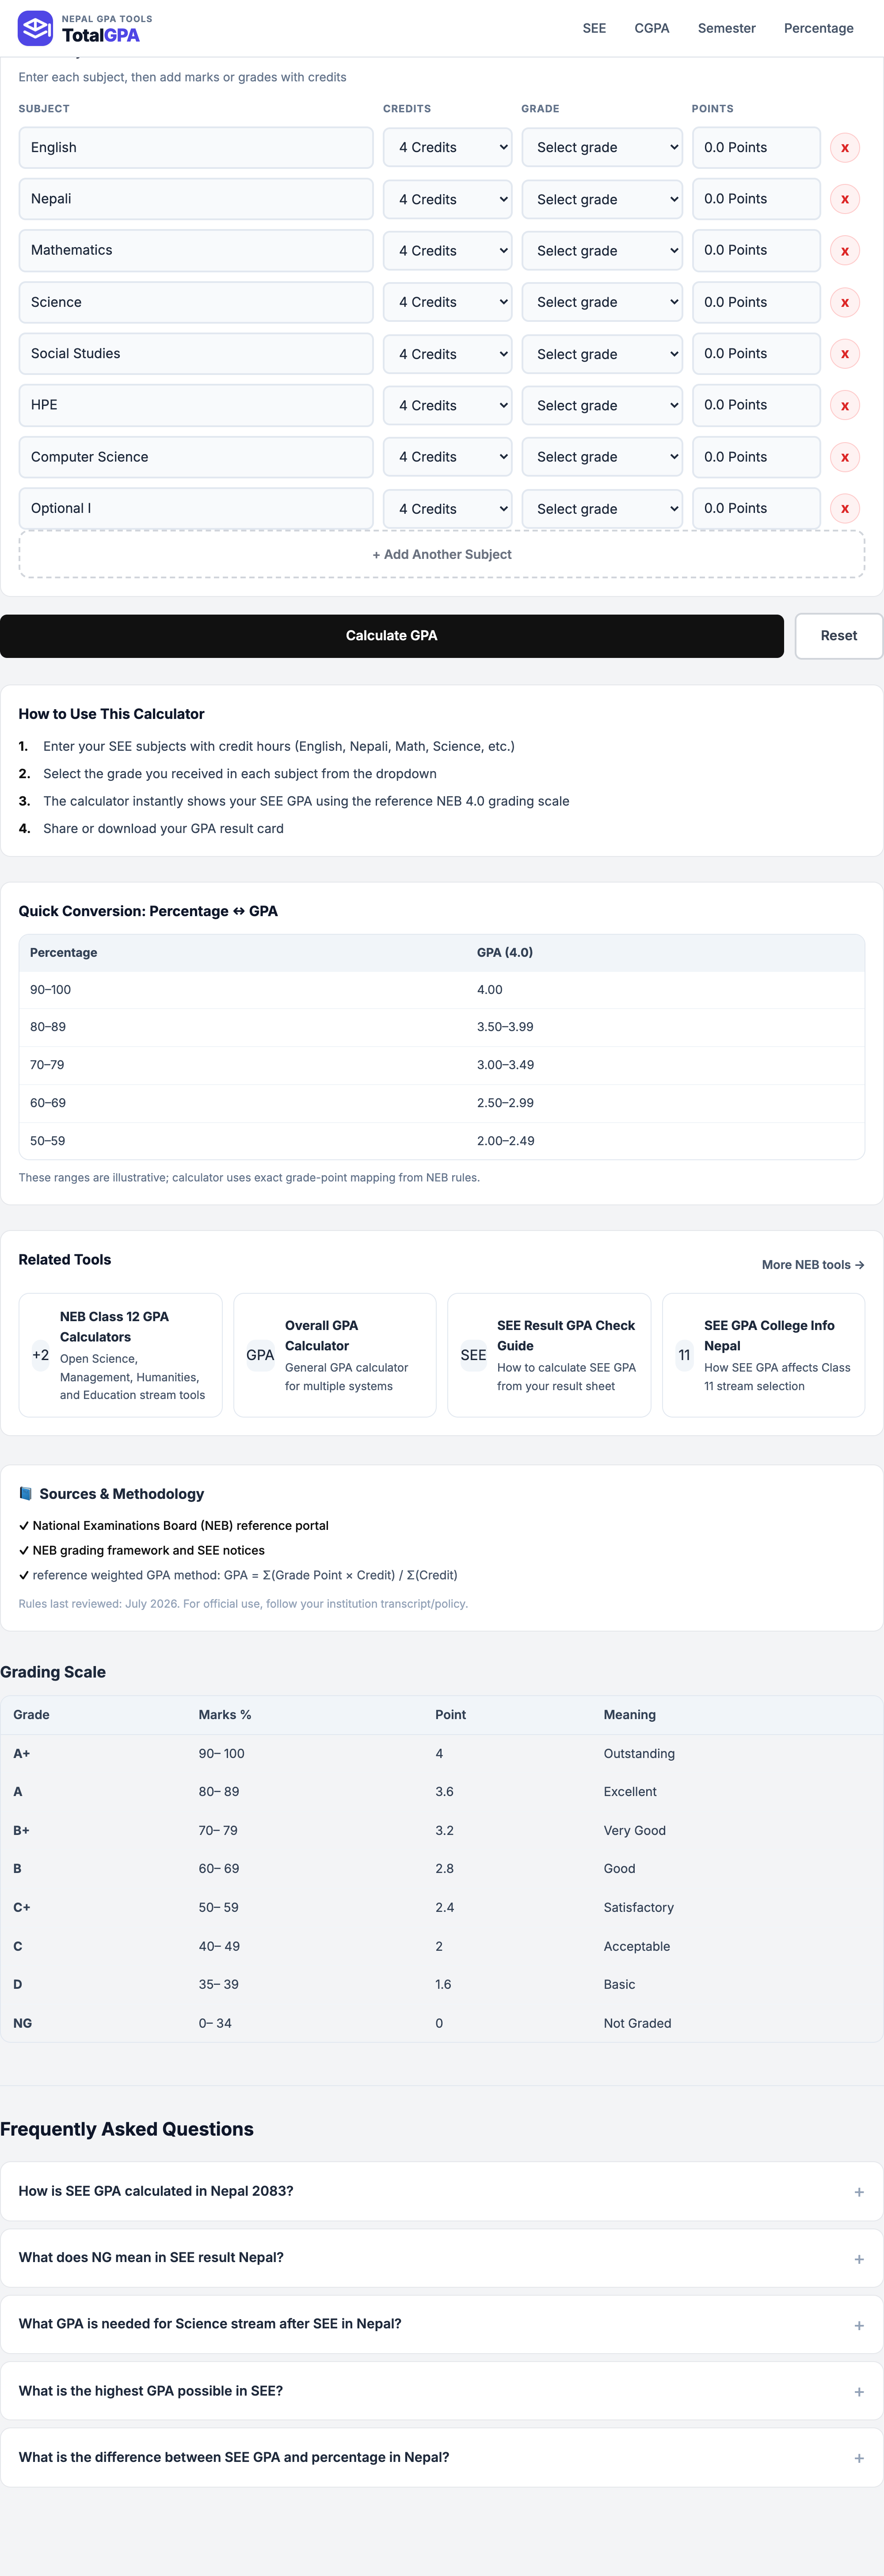884x2576 pixels.
Task: Click Add Another Subject
Action: click(x=441, y=555)
